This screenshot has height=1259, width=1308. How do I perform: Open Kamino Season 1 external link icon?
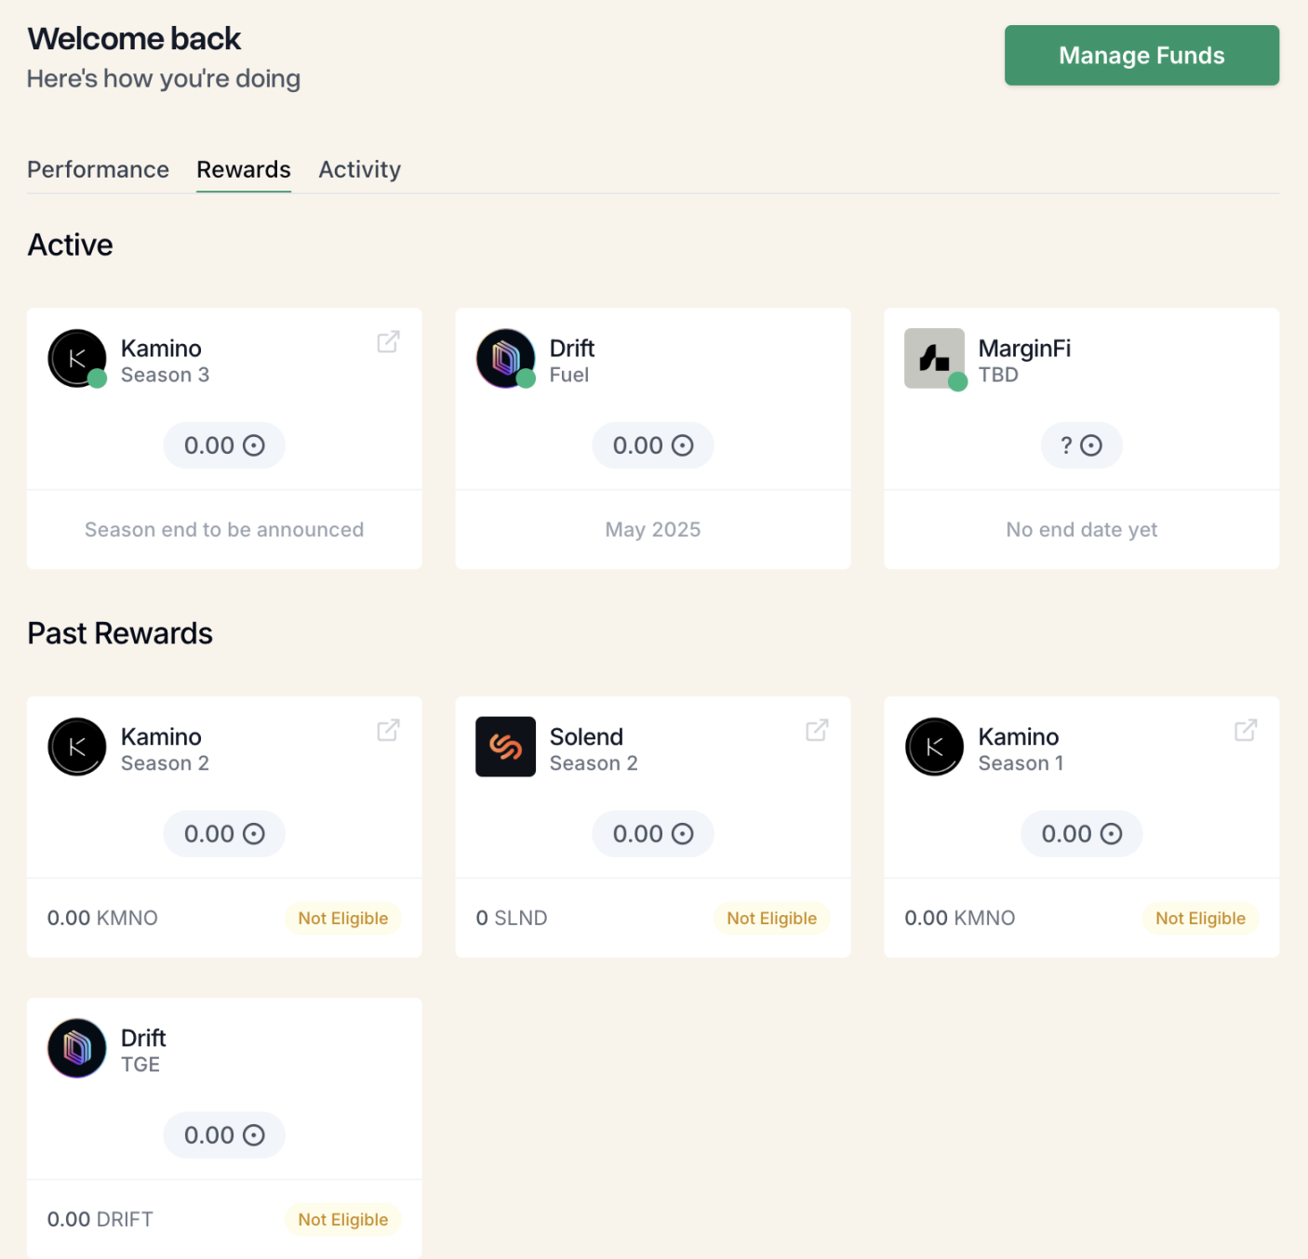coord(1246,731)
